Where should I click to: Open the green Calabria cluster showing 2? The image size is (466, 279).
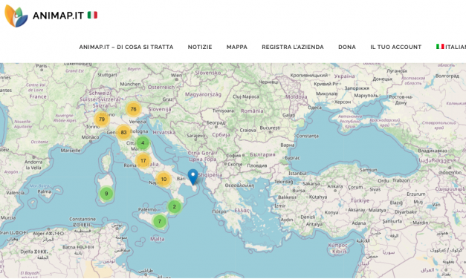(175, 206)
